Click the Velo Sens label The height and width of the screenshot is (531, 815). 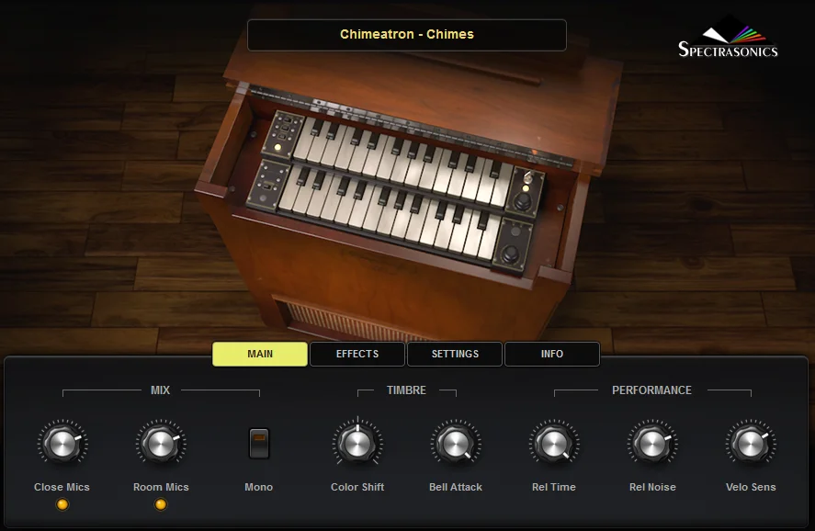pos(751,487)
